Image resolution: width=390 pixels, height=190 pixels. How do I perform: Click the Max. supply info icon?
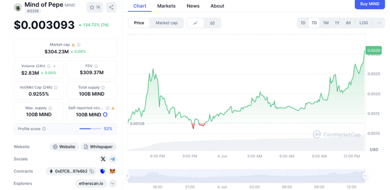[50, 108]
